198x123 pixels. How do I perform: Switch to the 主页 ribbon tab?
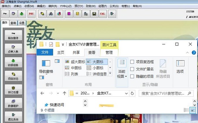pos(61,53)
